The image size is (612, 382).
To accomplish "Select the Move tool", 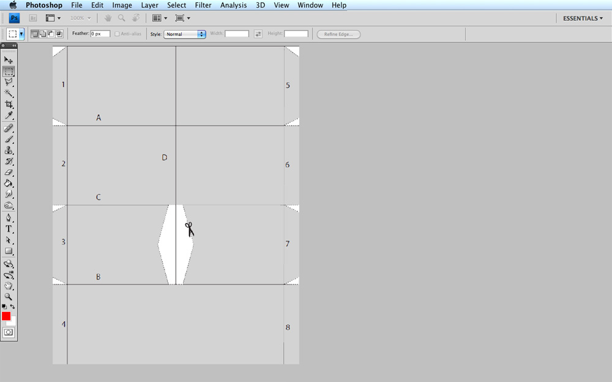I will tap(9, 60).
